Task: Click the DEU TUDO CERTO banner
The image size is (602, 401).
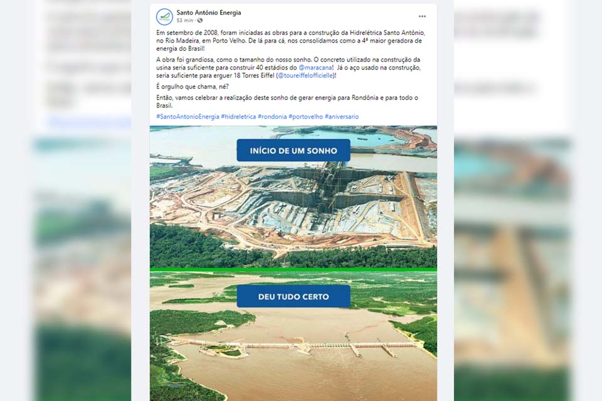Action: 293,296
